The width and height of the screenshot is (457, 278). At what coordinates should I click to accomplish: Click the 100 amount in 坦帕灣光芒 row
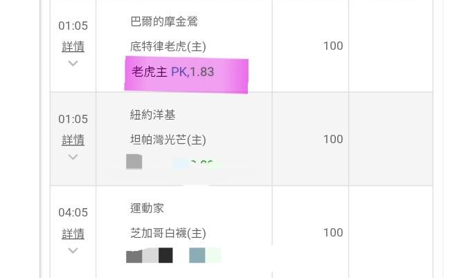333,139
